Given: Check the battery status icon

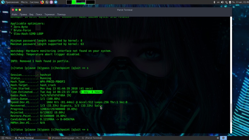Looking at the screenshot, I should point(230,2).
